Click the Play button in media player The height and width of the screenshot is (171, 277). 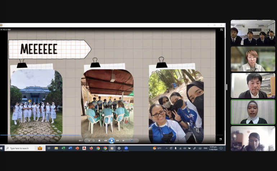(x=112, y=140)
